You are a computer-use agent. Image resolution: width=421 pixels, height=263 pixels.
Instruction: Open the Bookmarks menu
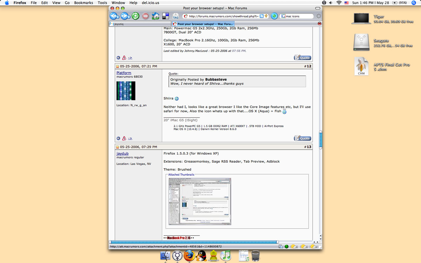(83, 2)
